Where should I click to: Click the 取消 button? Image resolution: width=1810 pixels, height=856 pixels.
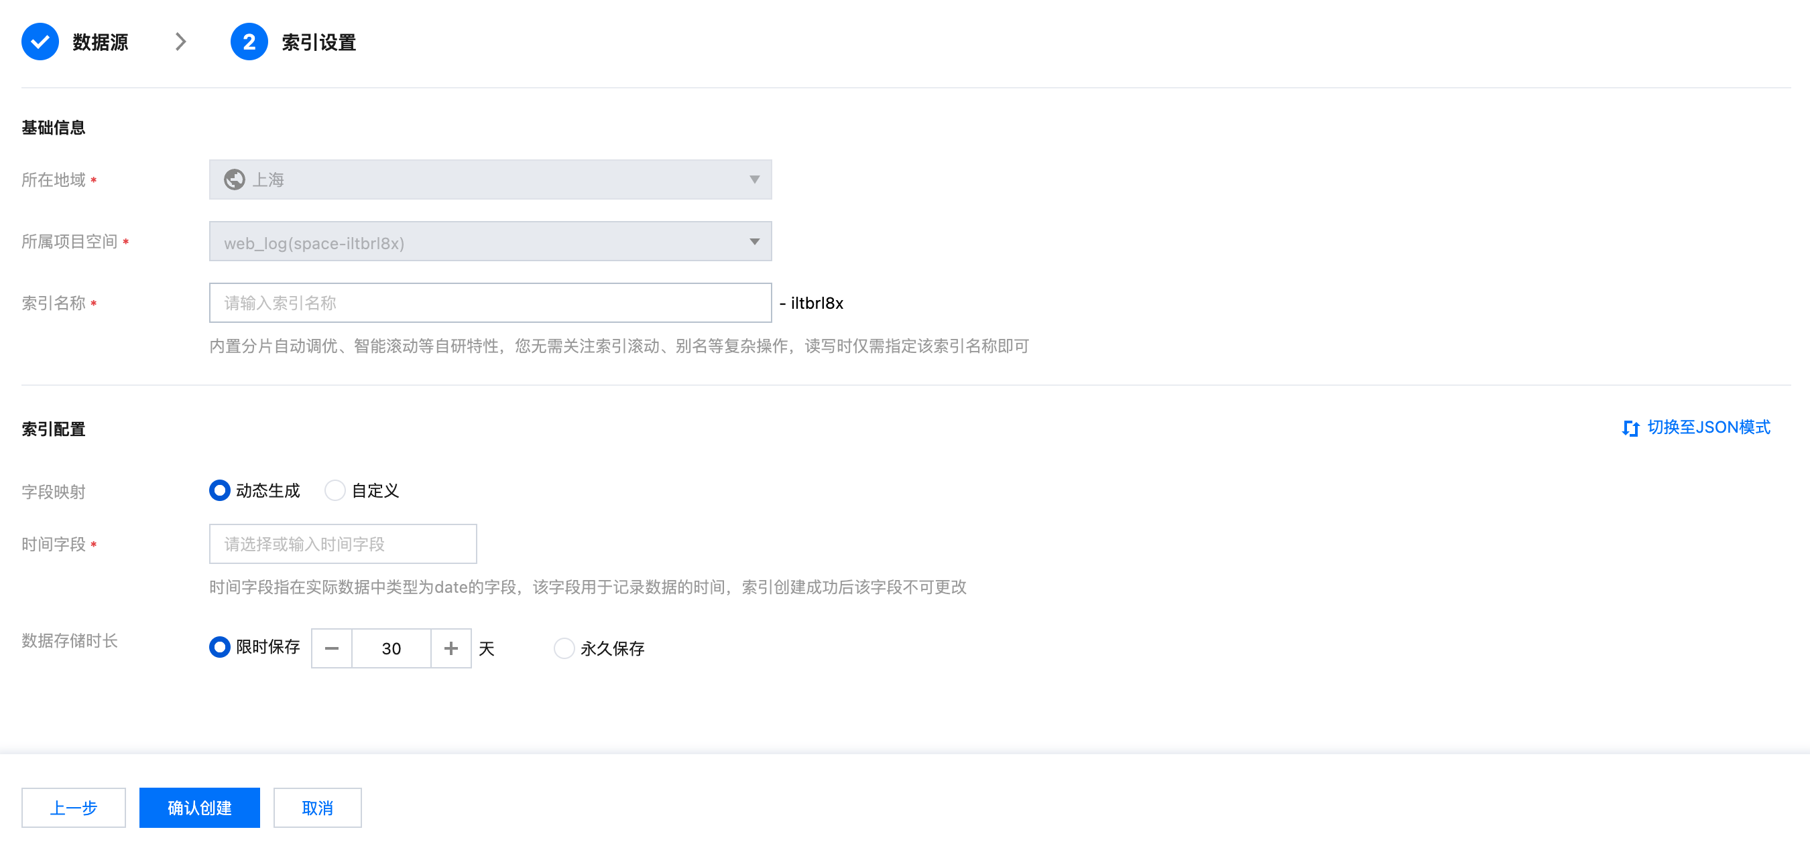click(x=317, y=808)
